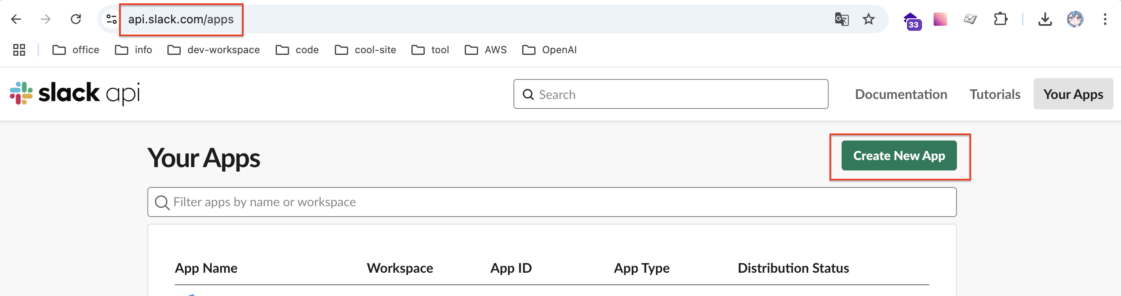Open the browser downloads icon

pyautogui.click(x=1044, y=19)
